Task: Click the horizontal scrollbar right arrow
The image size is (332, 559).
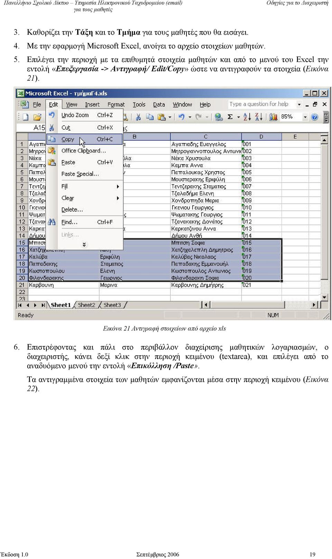Action: point(314,305)
